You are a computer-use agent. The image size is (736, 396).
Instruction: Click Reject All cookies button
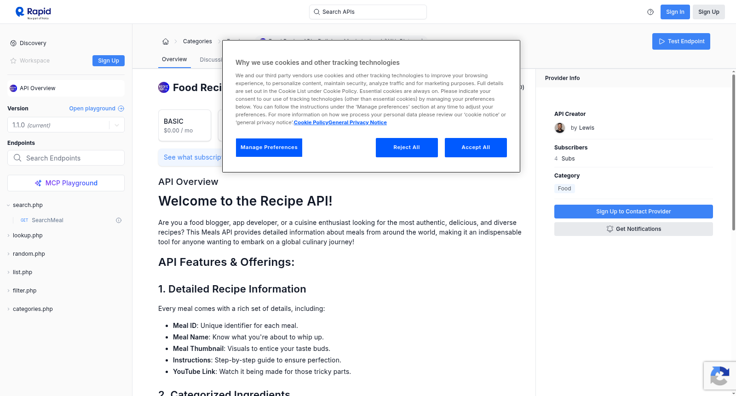coord(407,148)
